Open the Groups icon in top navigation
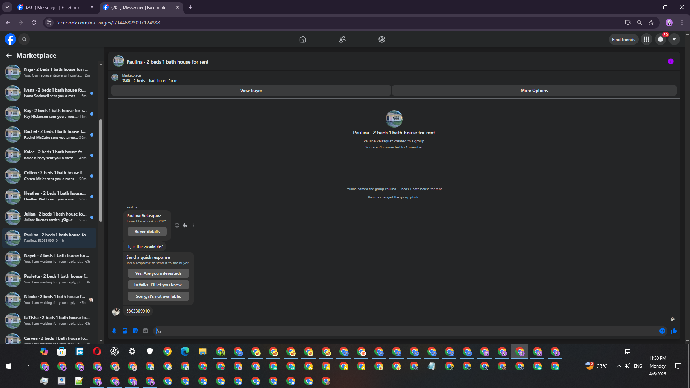The width and height of the screenshot is (690, 388). click(382, 39)
